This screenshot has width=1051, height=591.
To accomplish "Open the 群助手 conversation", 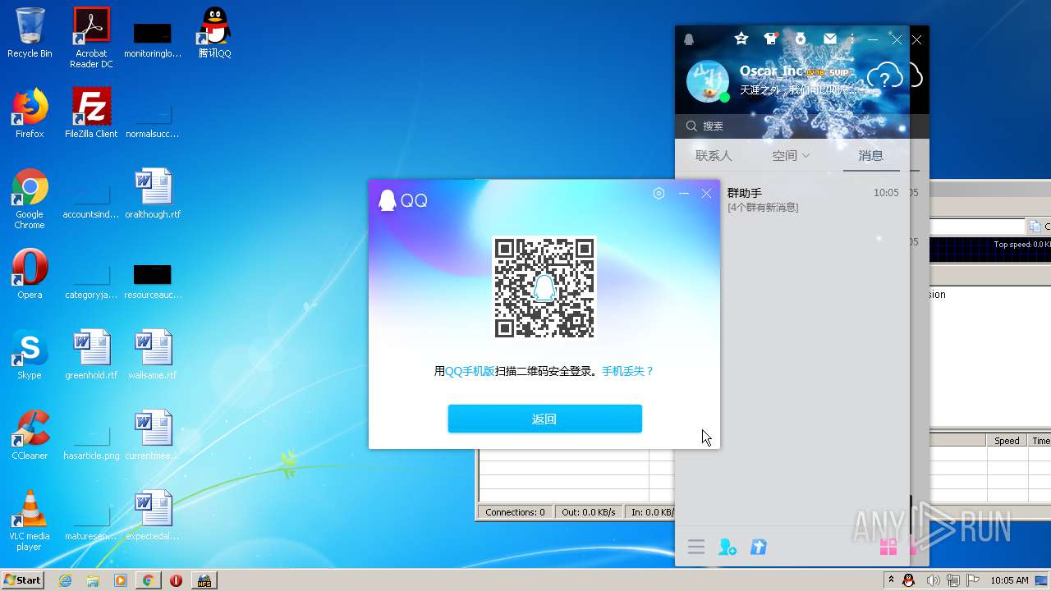I will pos(792,199).
